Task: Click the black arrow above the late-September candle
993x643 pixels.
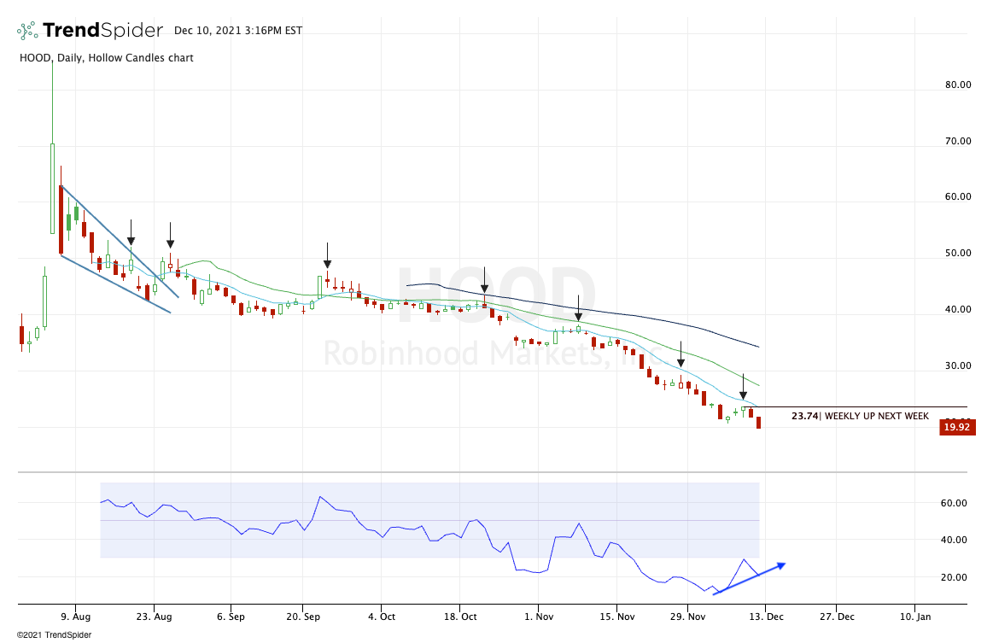Action: [327, 255]
